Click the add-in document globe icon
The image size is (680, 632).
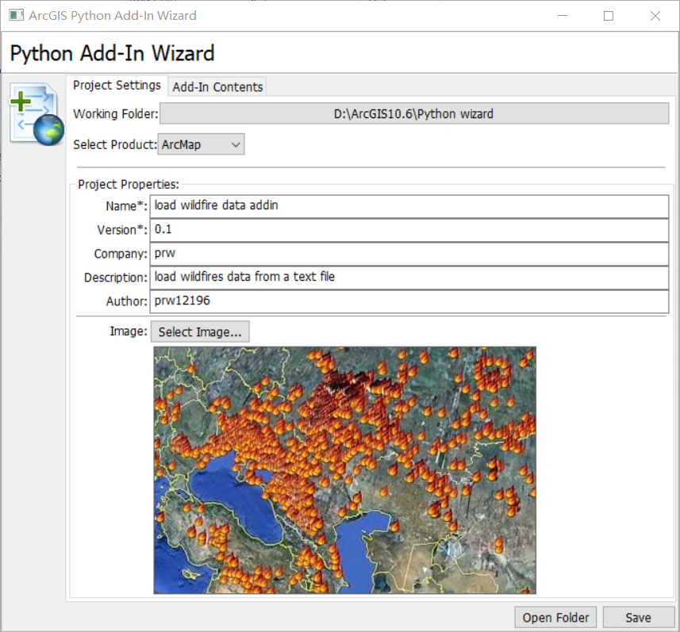[x=36, y=114]
